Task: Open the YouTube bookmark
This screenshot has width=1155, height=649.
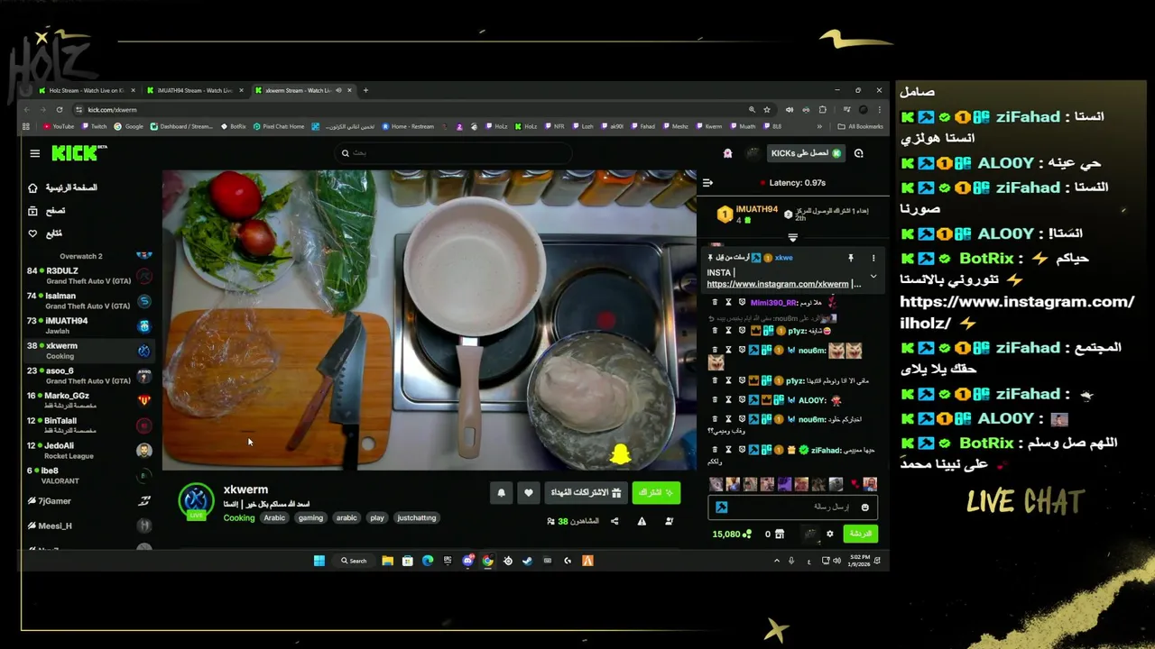Action: pos(59,126)
